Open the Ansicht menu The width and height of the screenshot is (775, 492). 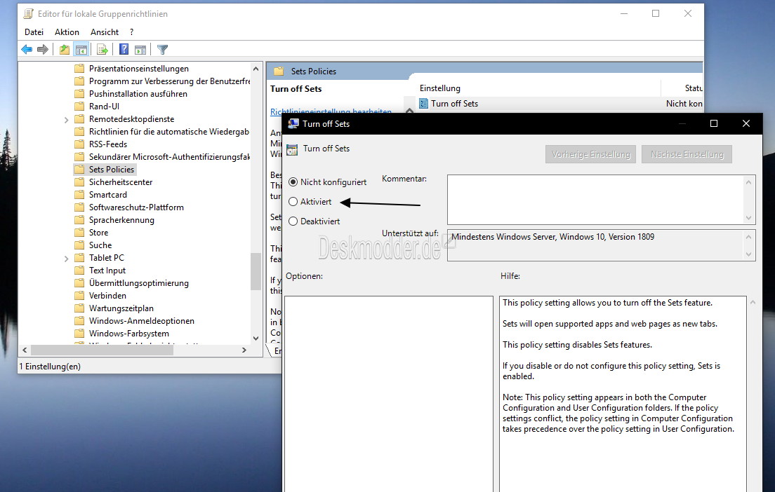[105, 32]
